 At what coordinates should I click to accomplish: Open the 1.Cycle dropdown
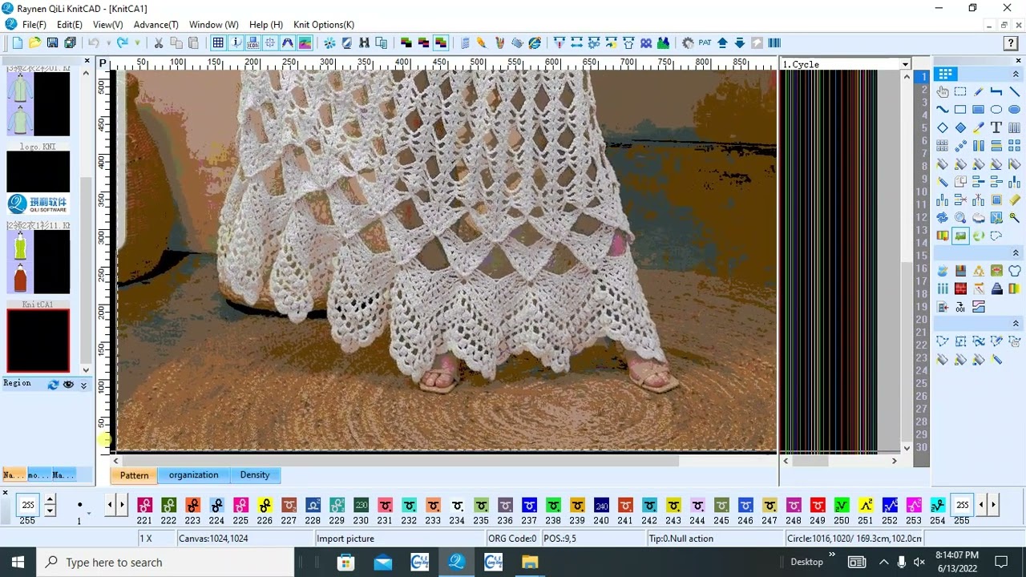[905, 64]
